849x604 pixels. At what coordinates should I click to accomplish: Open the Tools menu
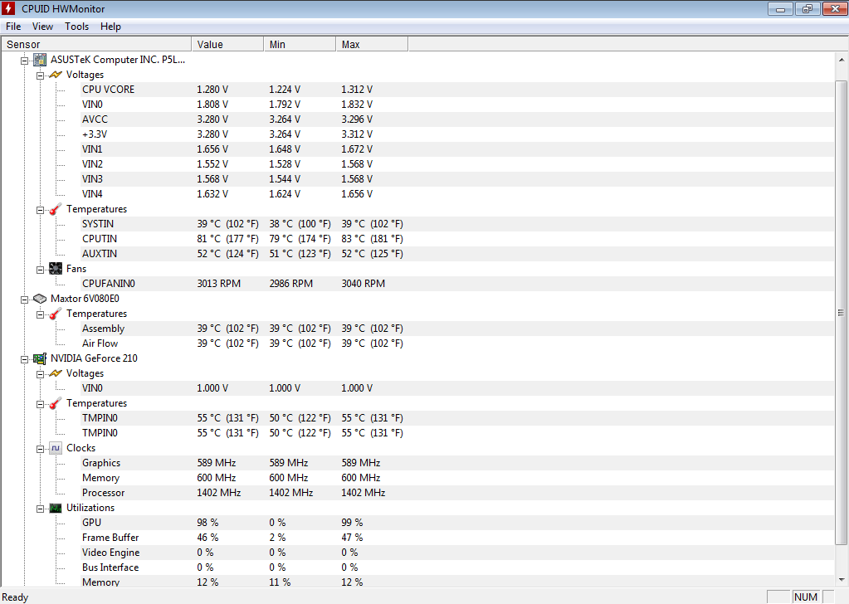77,27
